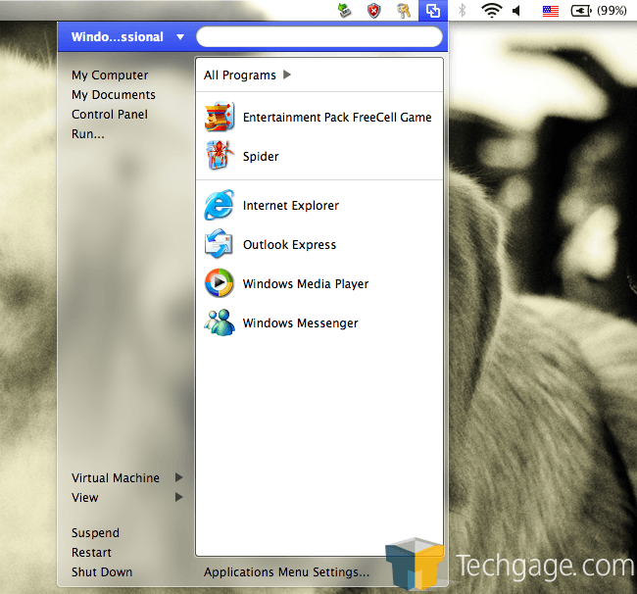Click the applications search field
637x594 pixels.
319,36
